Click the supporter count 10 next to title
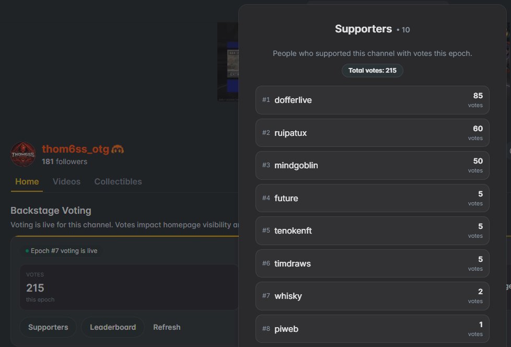 405,30
